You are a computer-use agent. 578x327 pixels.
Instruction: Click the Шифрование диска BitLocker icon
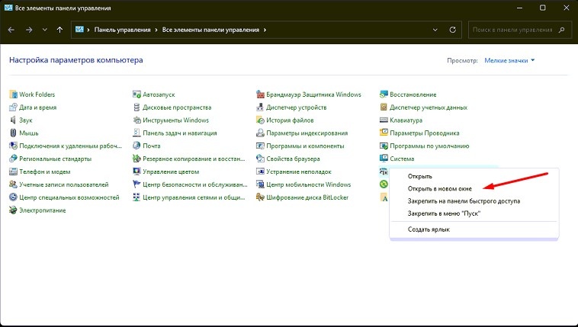tap(260, 197)
